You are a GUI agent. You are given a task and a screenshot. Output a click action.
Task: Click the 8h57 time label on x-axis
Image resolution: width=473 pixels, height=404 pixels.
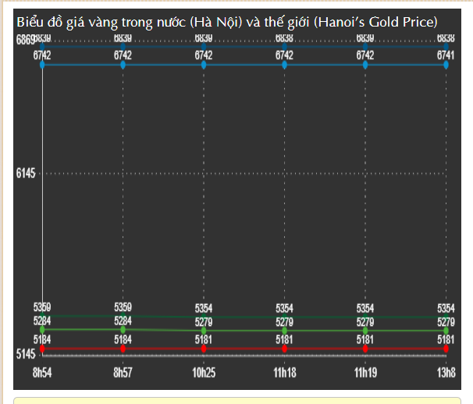[123, 374]
